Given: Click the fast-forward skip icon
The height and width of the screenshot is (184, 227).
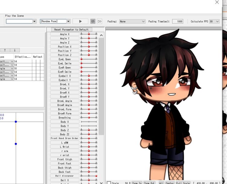Looking at the screenshot, I should click(99, 22).
